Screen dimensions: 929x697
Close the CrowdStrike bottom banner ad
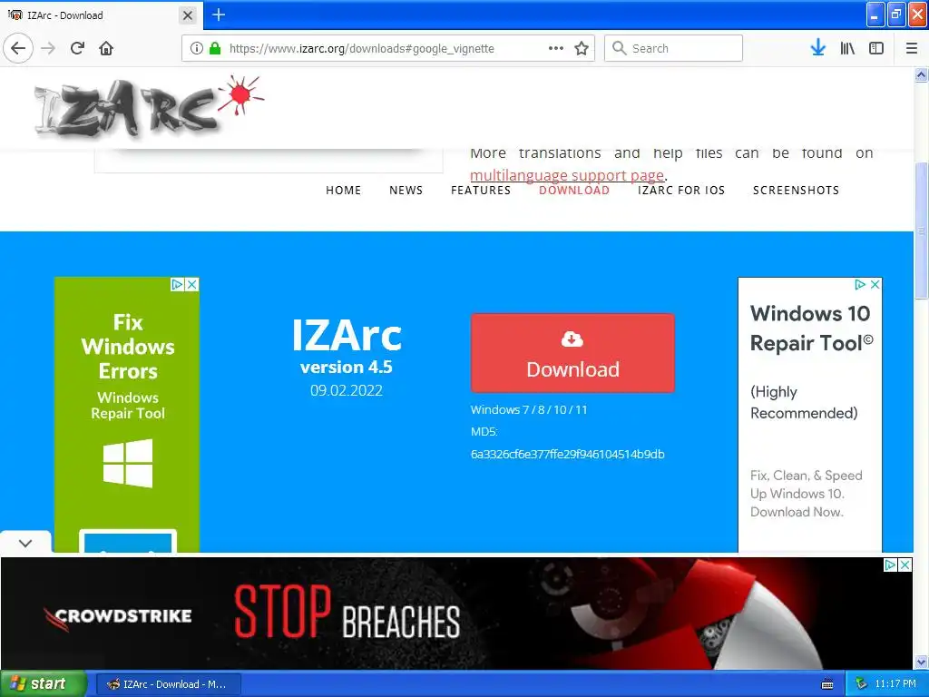tap(905, 564)
